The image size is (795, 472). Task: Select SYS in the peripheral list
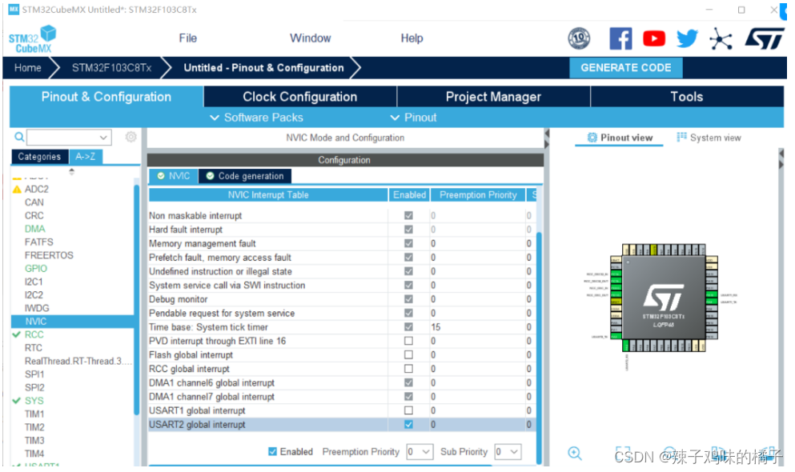(x=34, y=401)
